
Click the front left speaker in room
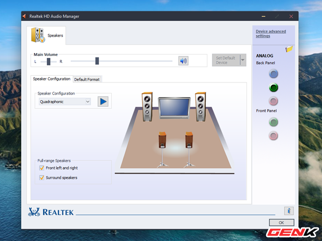tap(146, 106)
